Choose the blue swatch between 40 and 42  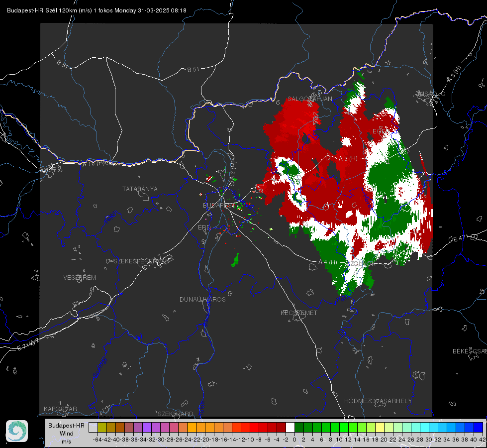point(478,427)
